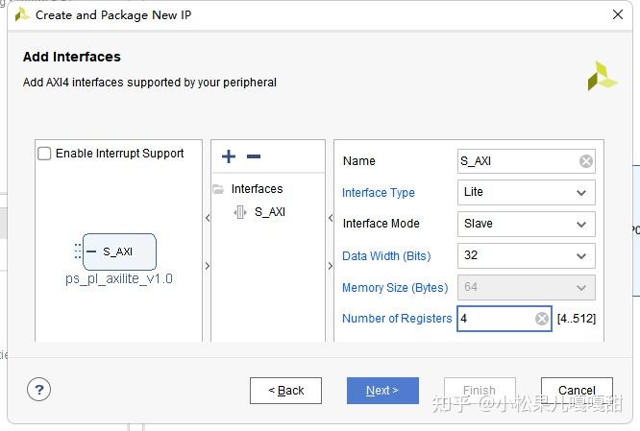Clear the Name field text
Image resolution: width=640 pixels, height=431 pixels.
coord(585,161)
